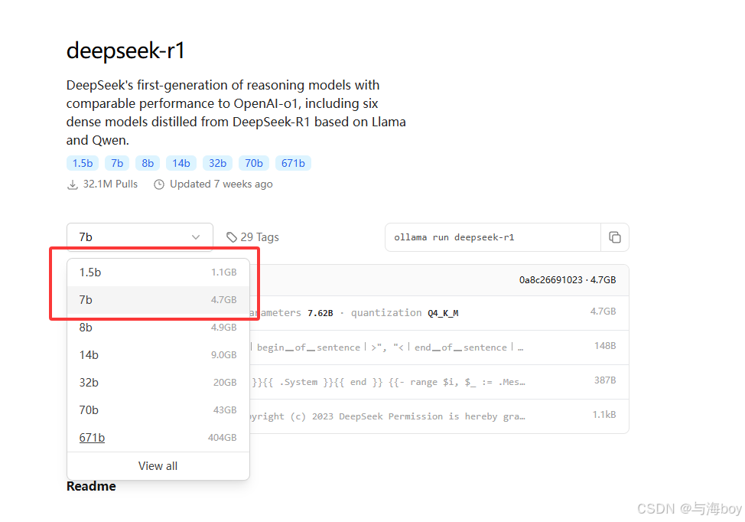Click the 671b blue tag chip

(293, 163)
